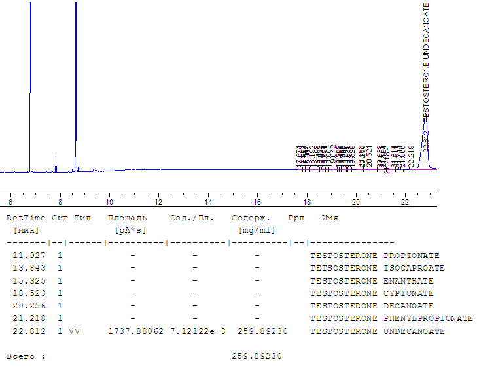Viewport: 477px width, 381px height.
Task: Click the 10 minute tick on the time axis
Action: (109, 201)
